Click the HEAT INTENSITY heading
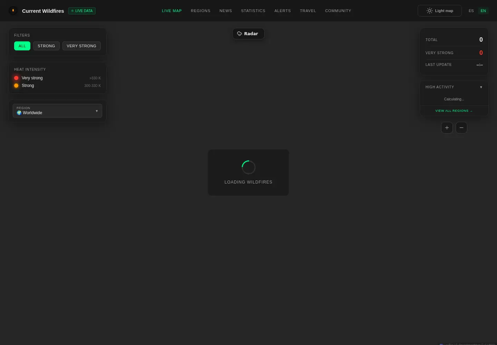The height and width of the screenshot is (345, 497). 30,70
